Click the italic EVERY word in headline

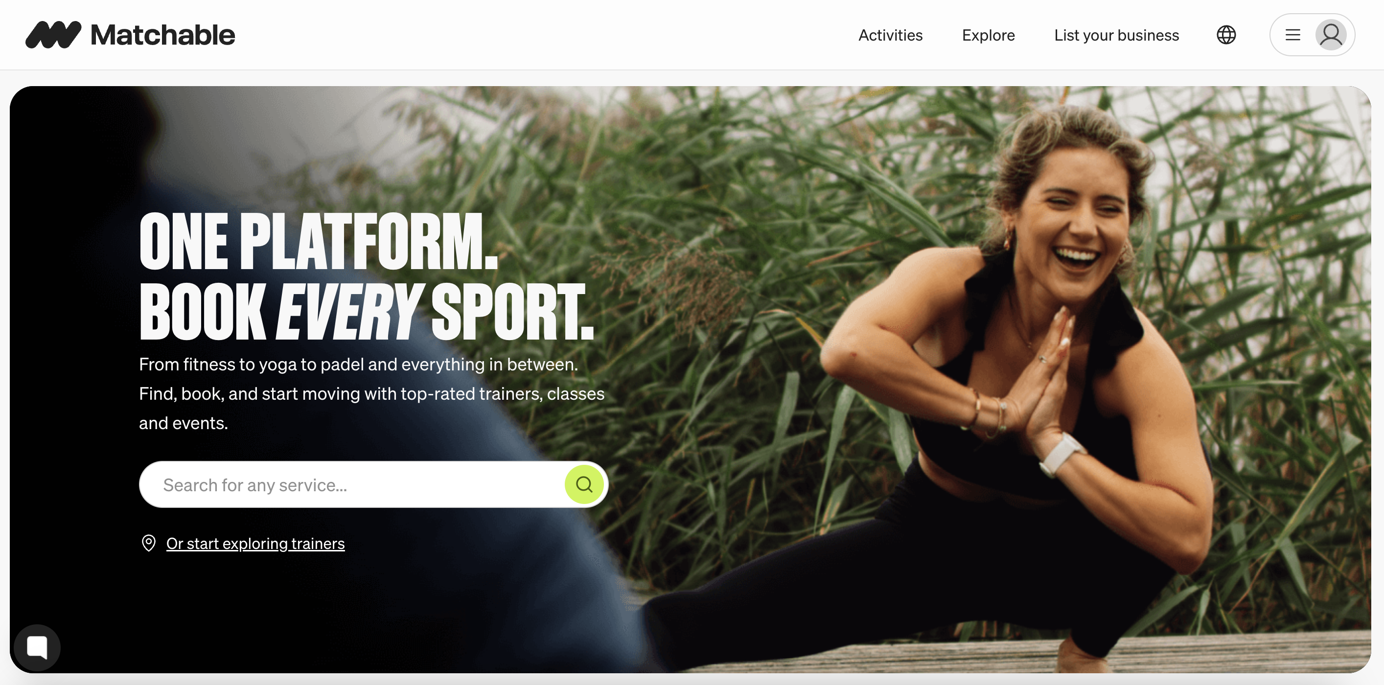(347, 312)
